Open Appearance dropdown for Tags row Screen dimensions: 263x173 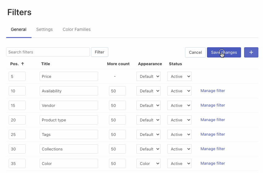pos(149,134)
